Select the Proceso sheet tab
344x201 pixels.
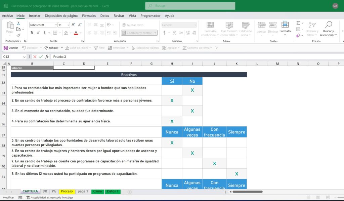[x=66, y=191]
